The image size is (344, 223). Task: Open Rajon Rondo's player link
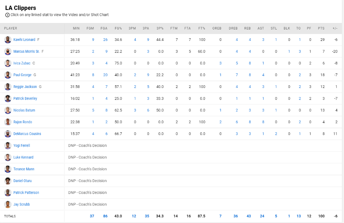pyautogui.click(x=23, y=122)
